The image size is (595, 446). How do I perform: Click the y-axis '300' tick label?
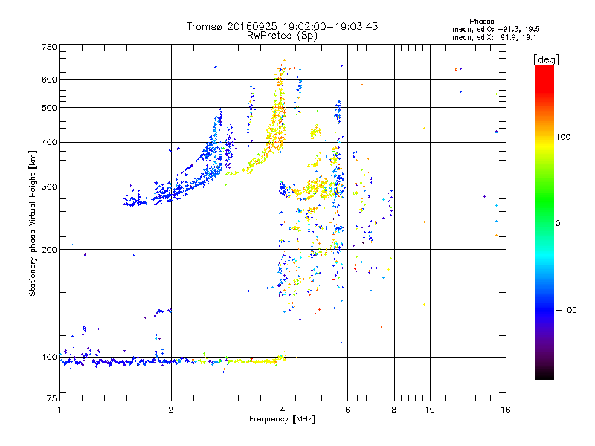pos(49,187)
